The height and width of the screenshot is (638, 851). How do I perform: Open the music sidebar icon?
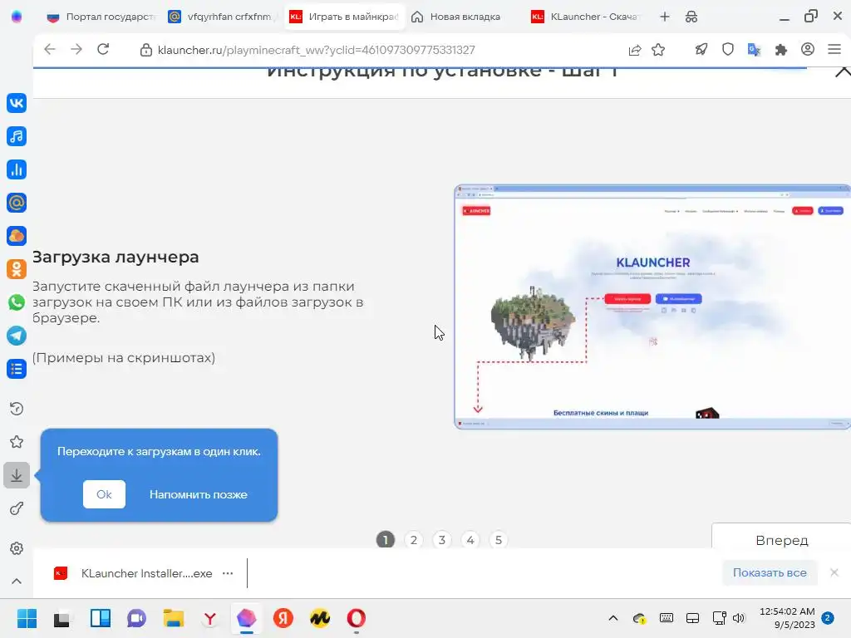[17, 136]
